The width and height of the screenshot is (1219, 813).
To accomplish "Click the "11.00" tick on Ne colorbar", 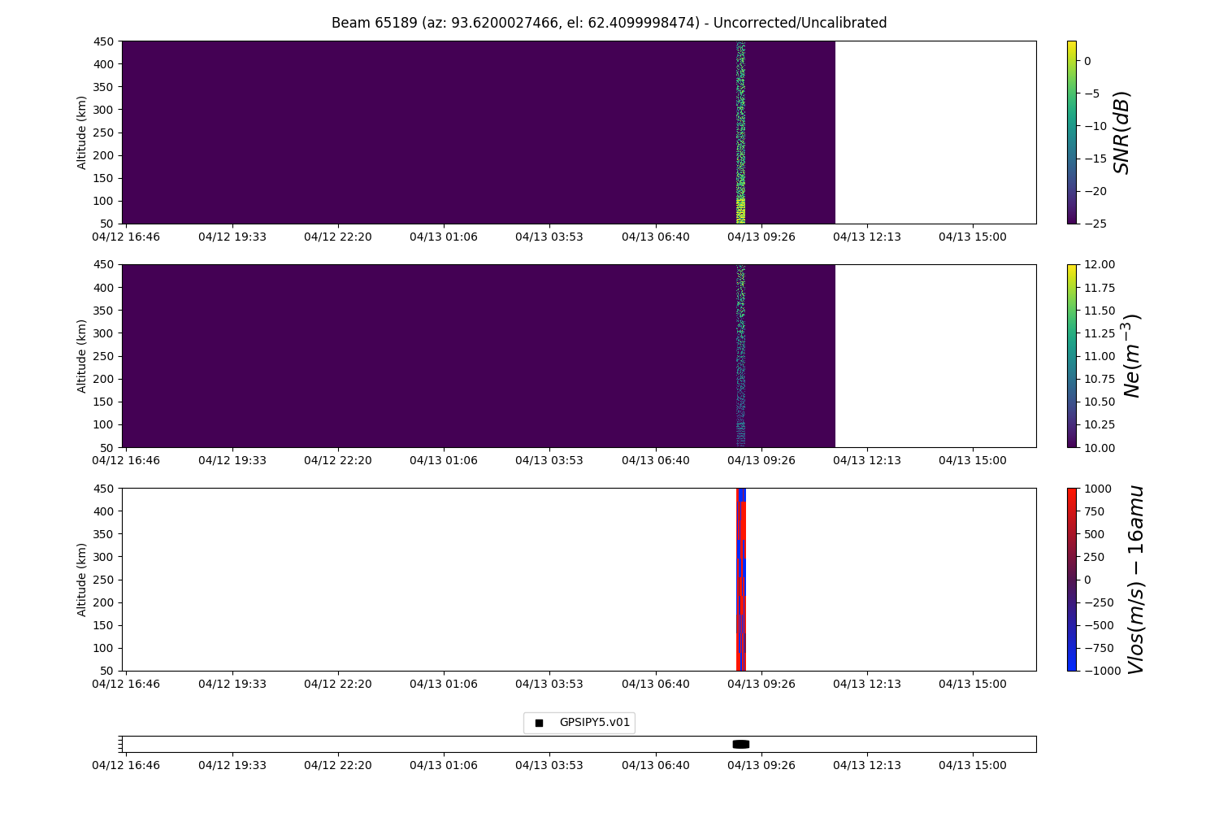I will pyautogui.click(x=1098, y=355).
